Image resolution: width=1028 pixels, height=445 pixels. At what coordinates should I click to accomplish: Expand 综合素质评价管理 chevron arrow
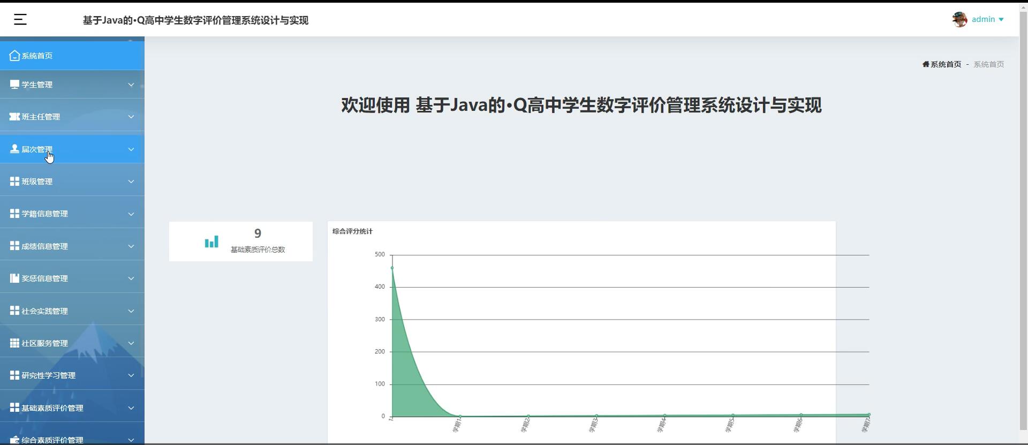point(131,440)
